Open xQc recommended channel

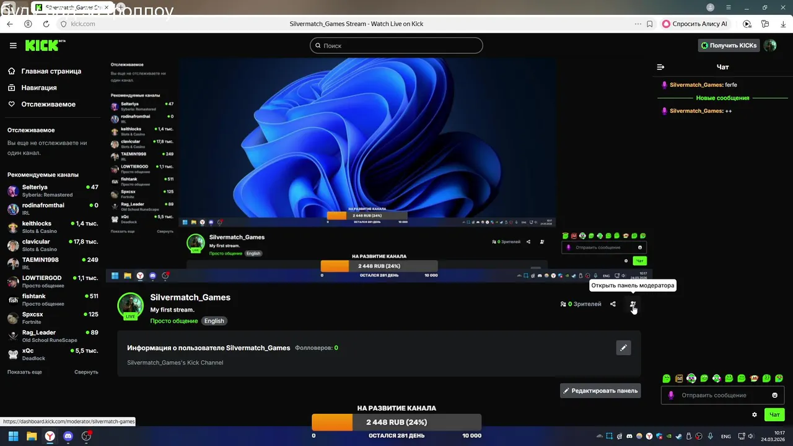tap(53, 354)
